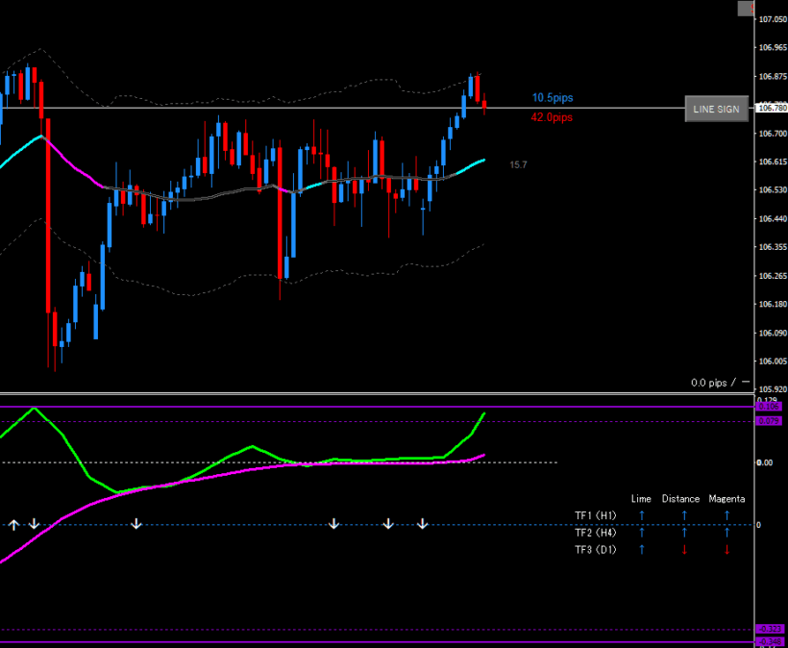This screenshot has height=648, width=788.
Task: Click the "0.0 pips / —" readout
Action: [x=721, y=383]
